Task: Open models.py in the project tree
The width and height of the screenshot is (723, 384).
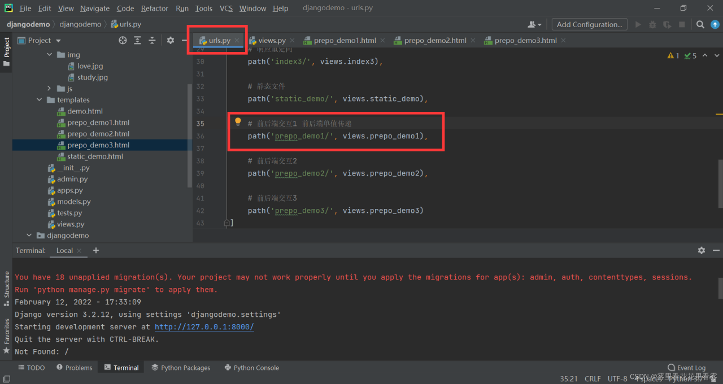Action: [x=73, y=202]
